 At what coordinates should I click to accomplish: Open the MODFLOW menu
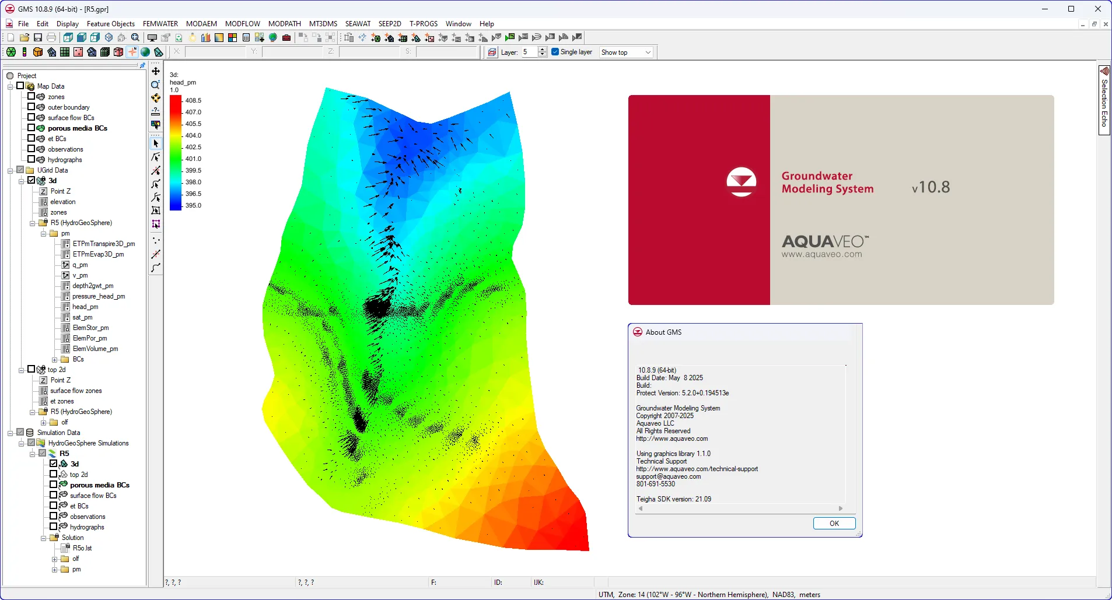(243, 24)
